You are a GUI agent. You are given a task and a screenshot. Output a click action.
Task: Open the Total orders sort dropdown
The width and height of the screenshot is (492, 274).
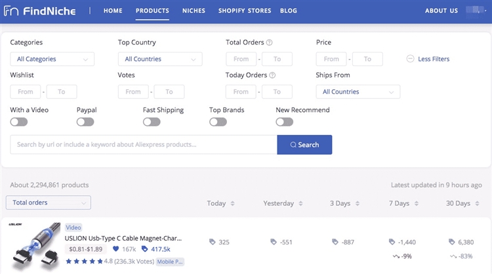click(x=48, y=203)
